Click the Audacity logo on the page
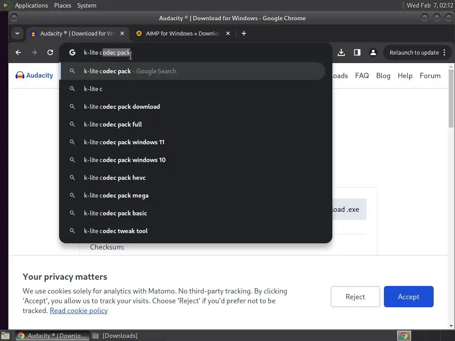 [x=34, y=75]
